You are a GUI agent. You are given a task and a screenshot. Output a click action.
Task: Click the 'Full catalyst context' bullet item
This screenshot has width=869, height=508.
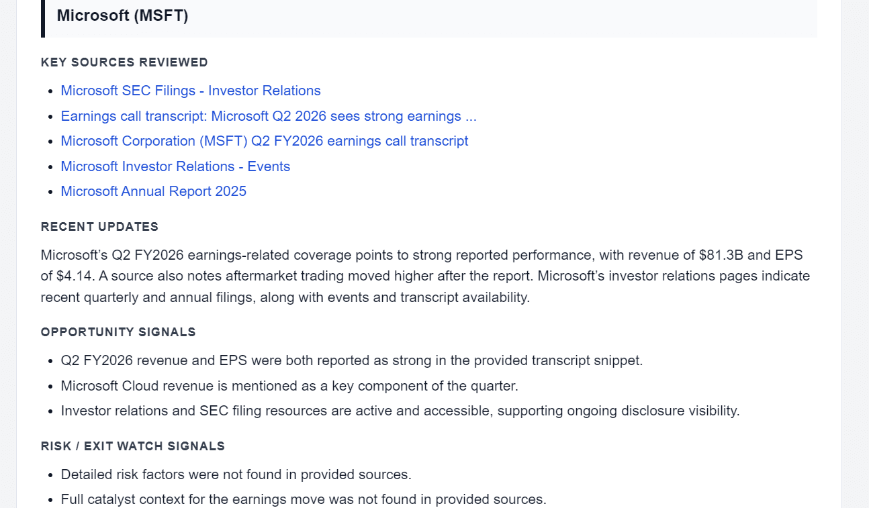click(304, 499)
